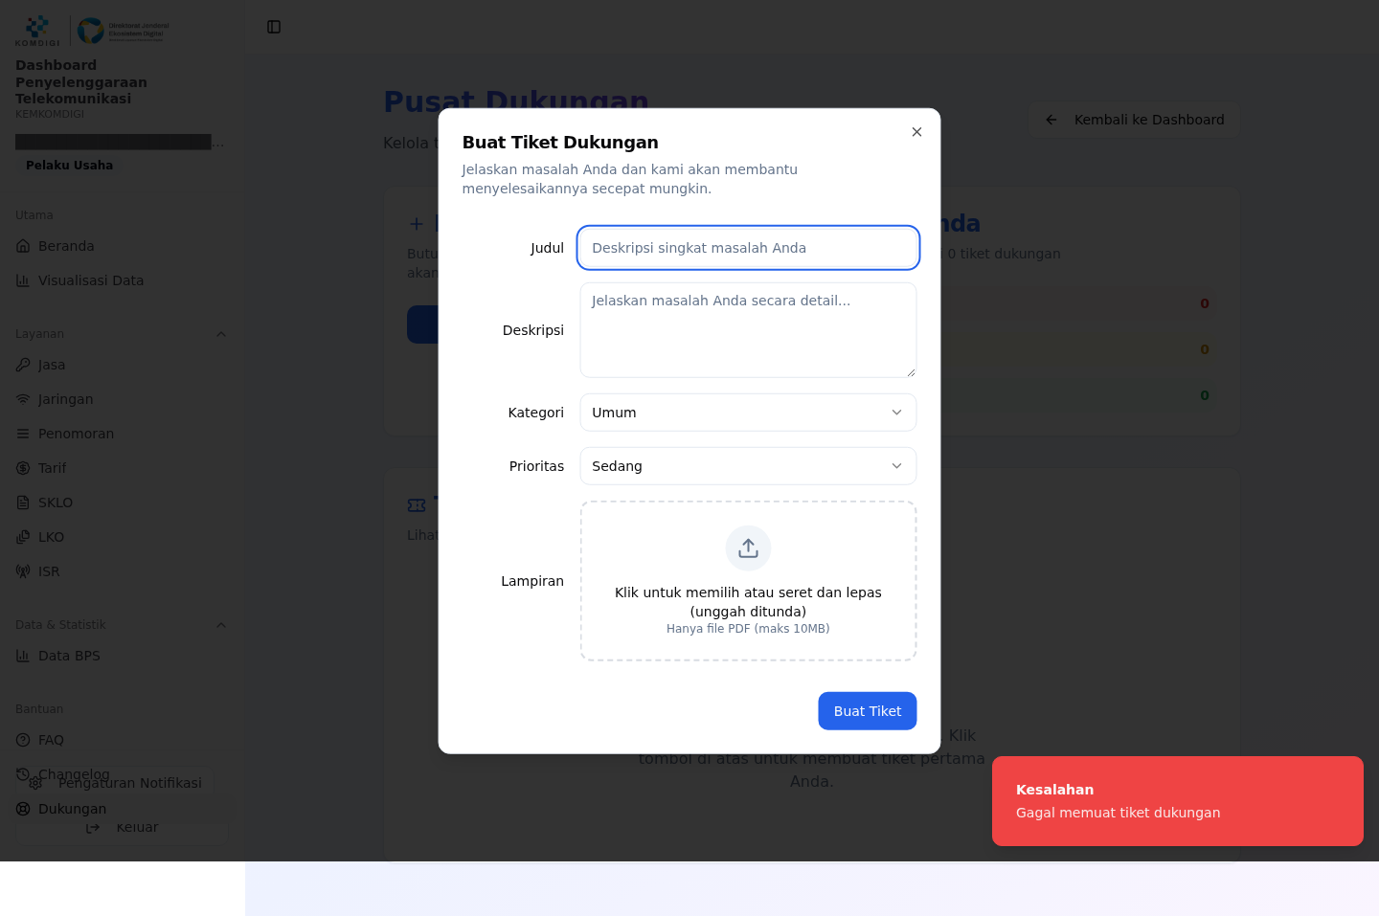Screen dimensions: 1379x916
Task: Open Dukungan in the sidebar
Action: click(x=122, y=809)
